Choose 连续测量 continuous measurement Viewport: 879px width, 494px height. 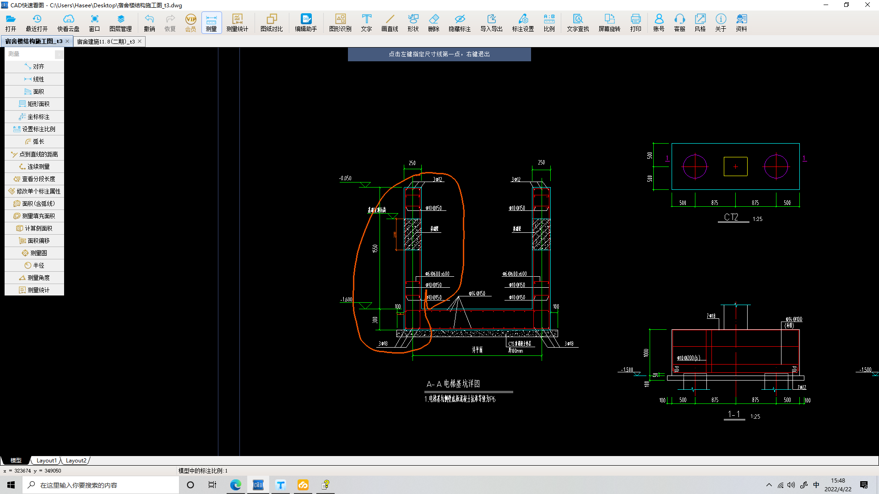pos(34,166)
